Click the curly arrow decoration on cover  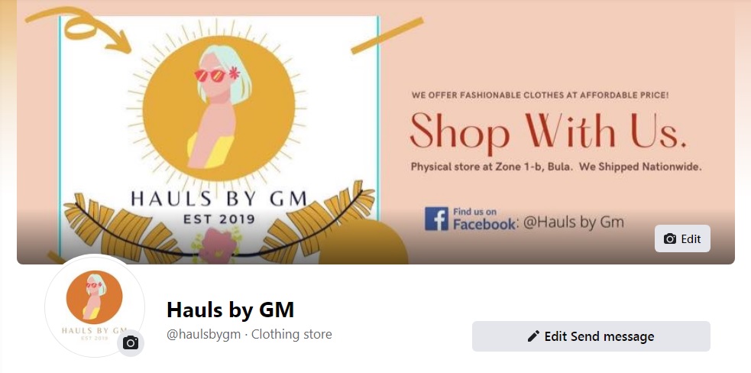[80, 28]
